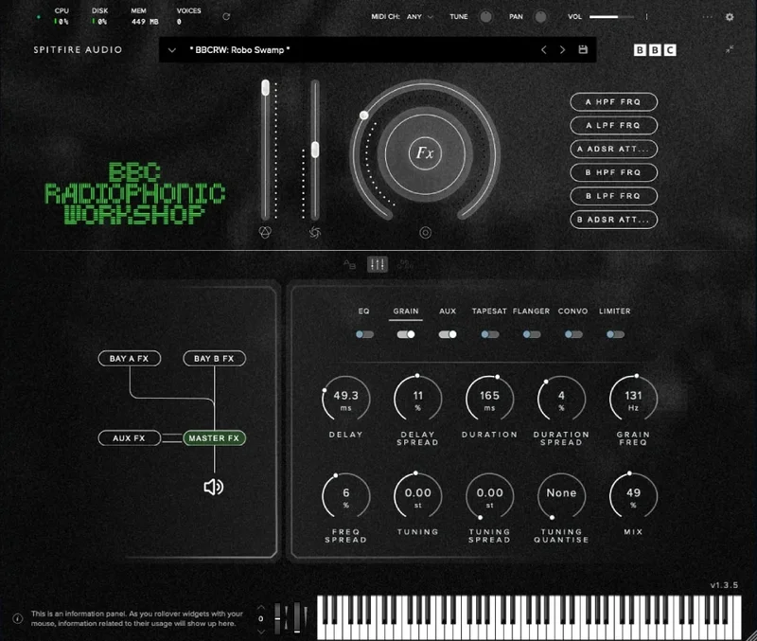Collapse the plugin view with arrows icon

tap(730, 49)
